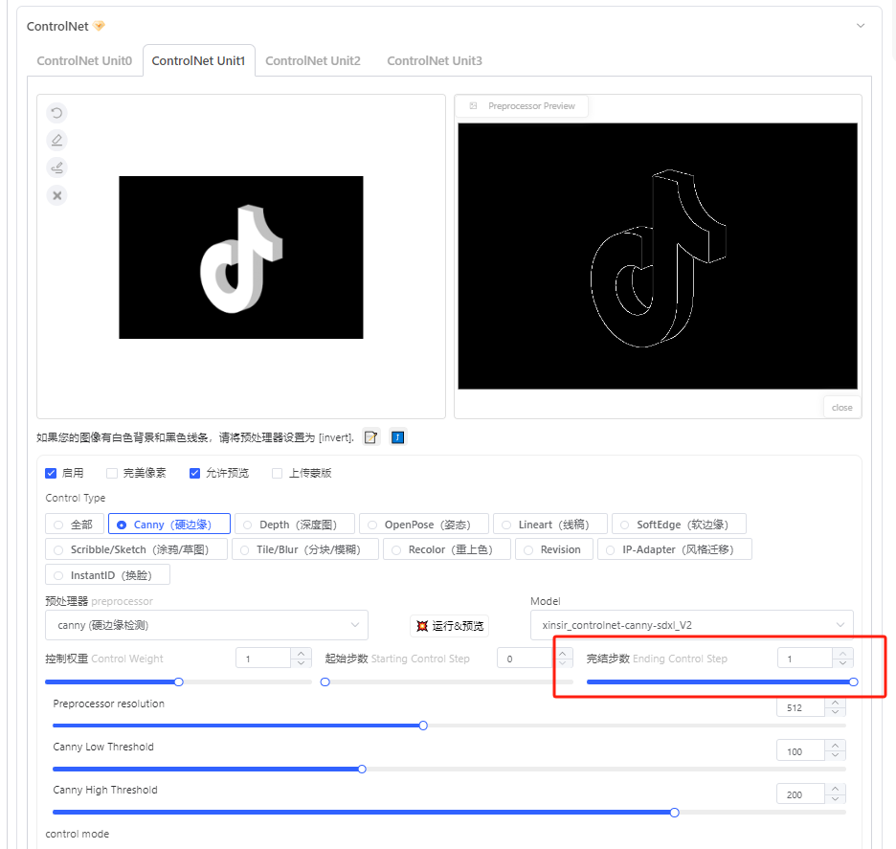Click the Preprocessor Preview tab label
The image size is (896, 849).
point(531,105)
